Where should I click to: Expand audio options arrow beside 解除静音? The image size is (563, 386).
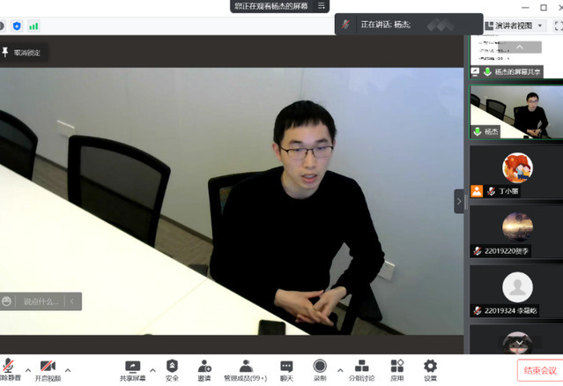point(27,369)
